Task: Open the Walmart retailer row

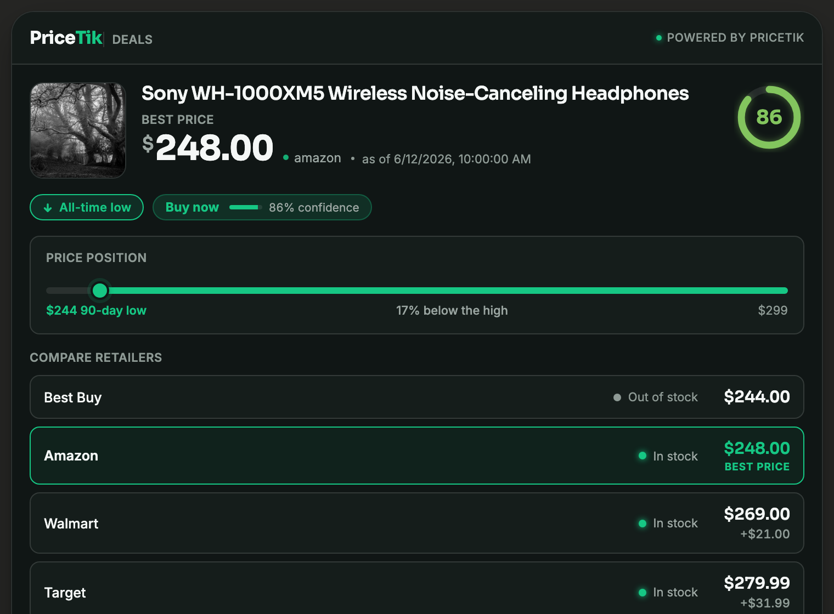Action: 417,523
